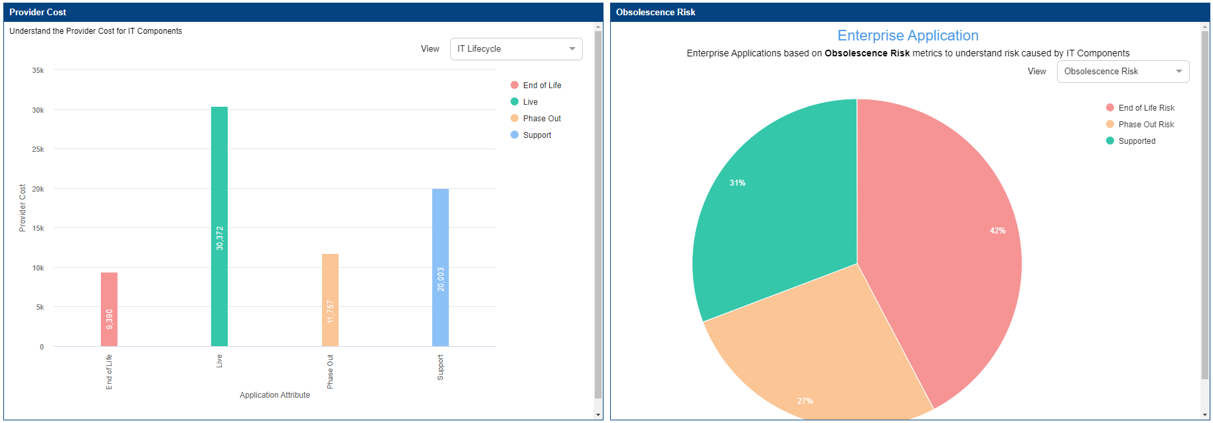Click 'Understand the Provider Cost for IT Components' text
The height and width of the screenshot is (423, 1213).
point(96,31)
